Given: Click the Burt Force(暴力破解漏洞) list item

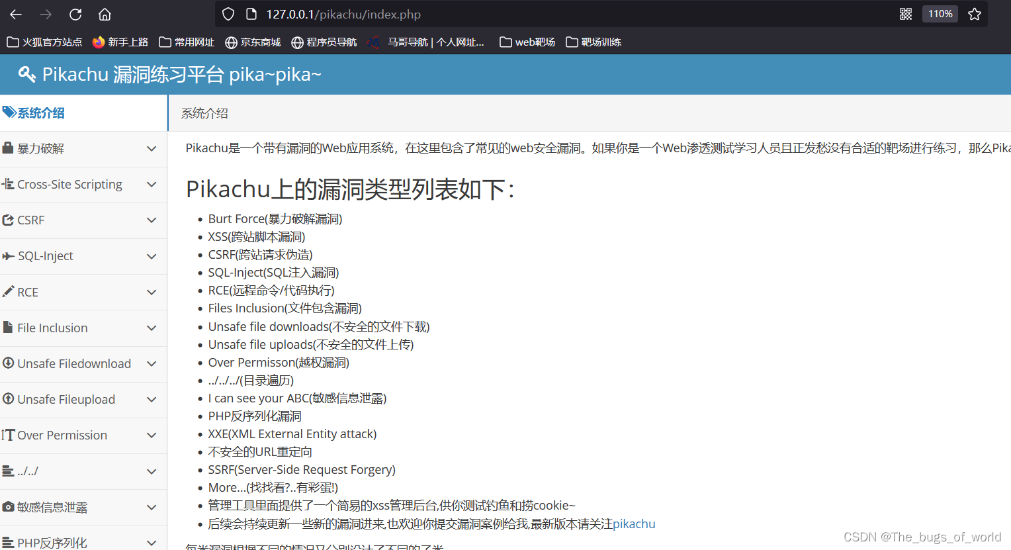Looking at the screenshot, I should (x=275, y=219).
